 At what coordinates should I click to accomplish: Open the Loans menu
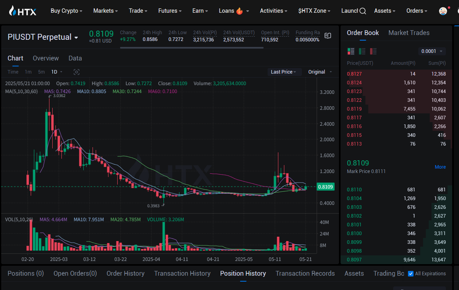click(234, 11)
